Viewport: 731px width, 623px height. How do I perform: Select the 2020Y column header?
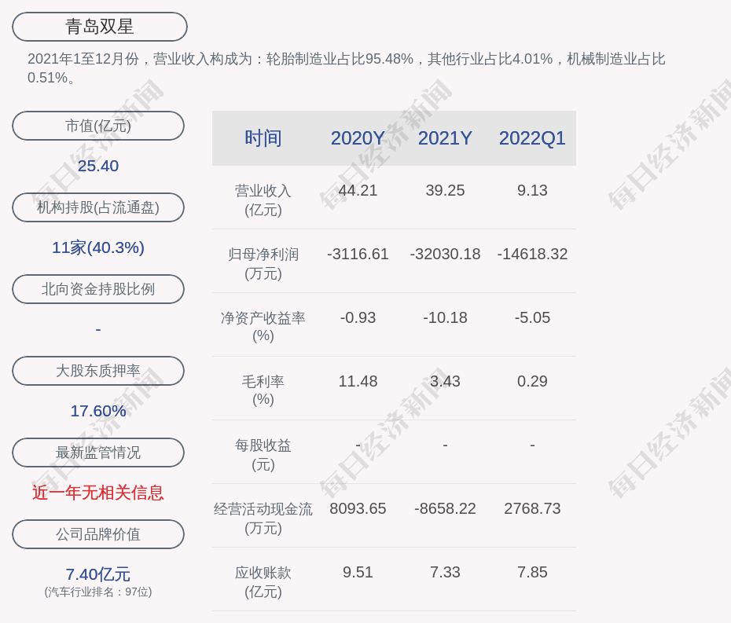(x=358, y=138)
